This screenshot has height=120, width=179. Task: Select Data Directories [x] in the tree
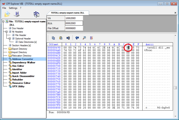(x=28, y=42)
